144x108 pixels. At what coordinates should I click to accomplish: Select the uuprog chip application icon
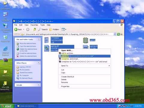[85, 40]
